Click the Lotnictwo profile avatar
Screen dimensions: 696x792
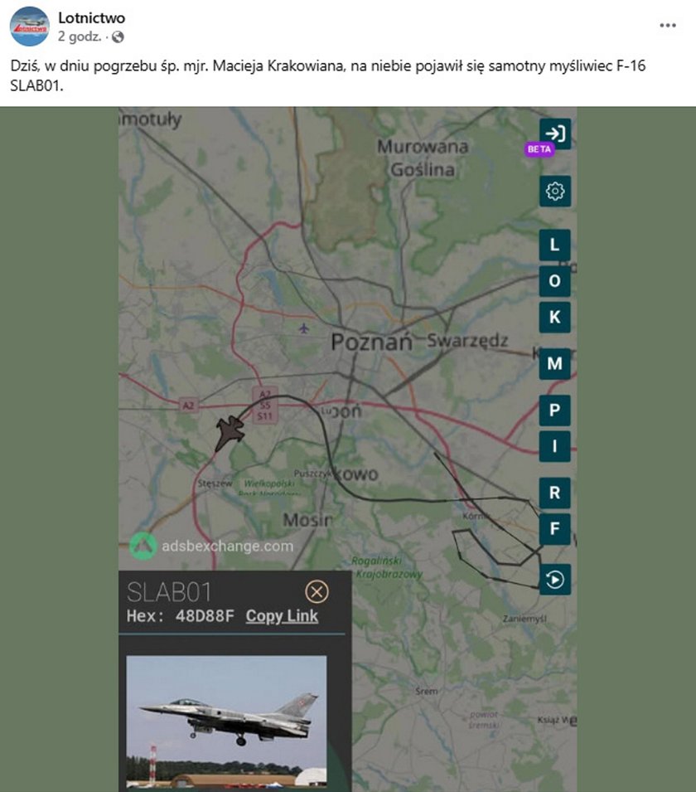[29, 27]
